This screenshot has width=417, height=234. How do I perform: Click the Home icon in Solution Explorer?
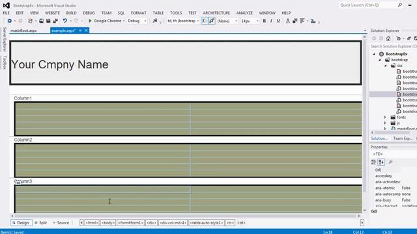coord(388,39)
